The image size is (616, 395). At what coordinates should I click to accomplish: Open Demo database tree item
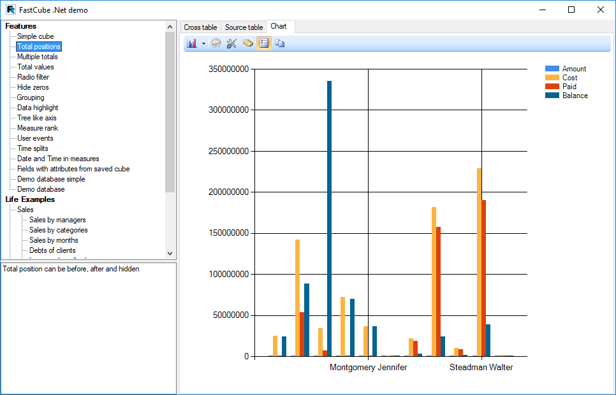click(40, 189)
